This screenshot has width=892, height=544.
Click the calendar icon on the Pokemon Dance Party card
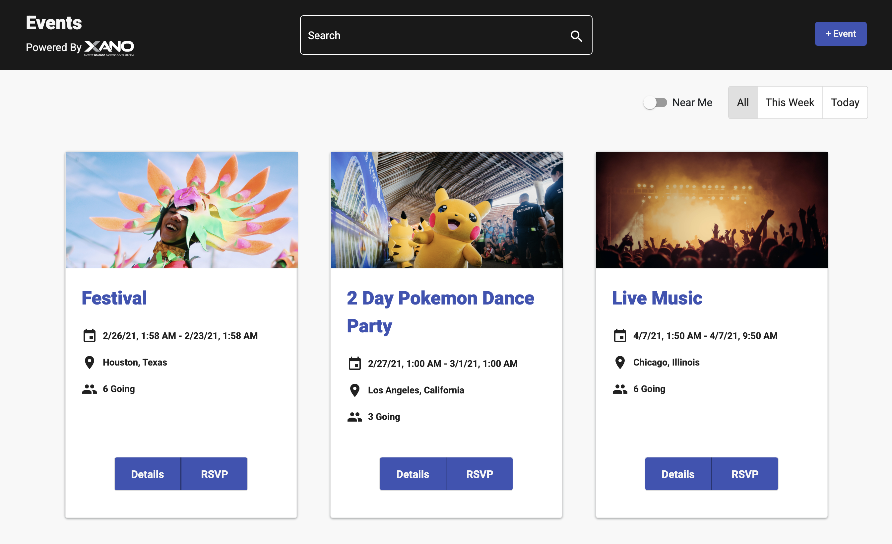point(355,363)
